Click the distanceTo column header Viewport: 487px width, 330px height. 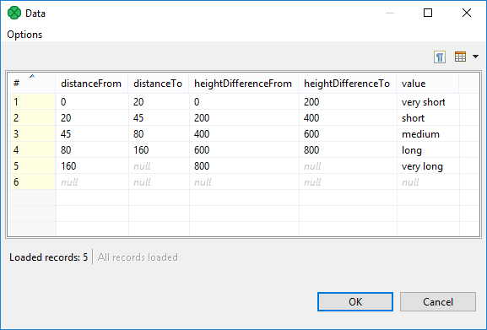(x=159, y=84)
